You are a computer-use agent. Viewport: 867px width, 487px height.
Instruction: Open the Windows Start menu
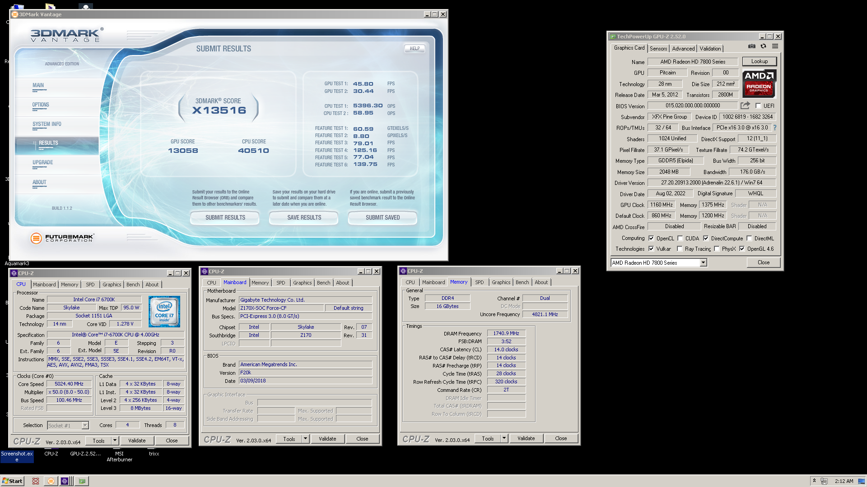click(x=12, y=481)
